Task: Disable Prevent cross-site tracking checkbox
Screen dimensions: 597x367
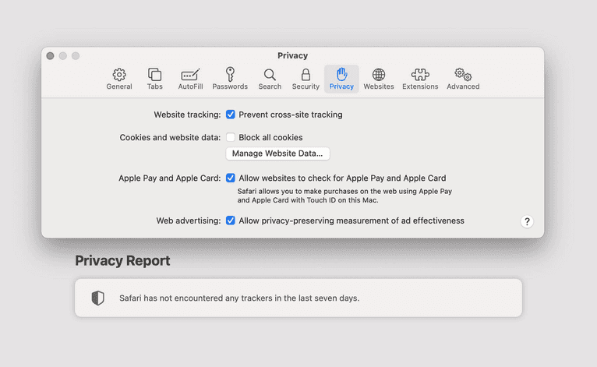Action: (x=231, y=115)
